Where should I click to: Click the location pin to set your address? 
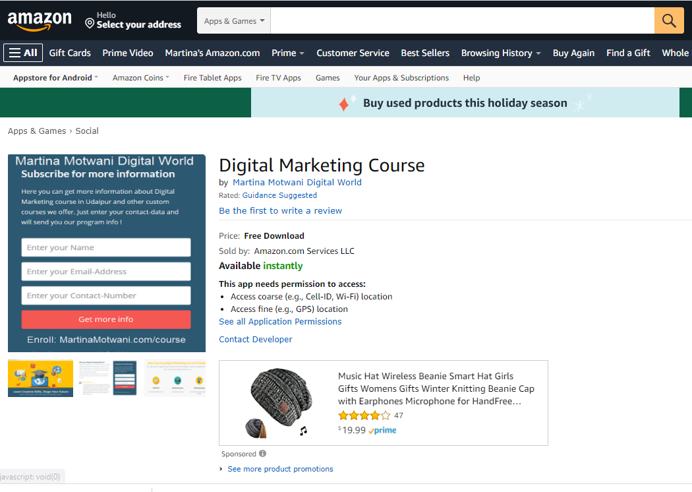click(90, 20)
